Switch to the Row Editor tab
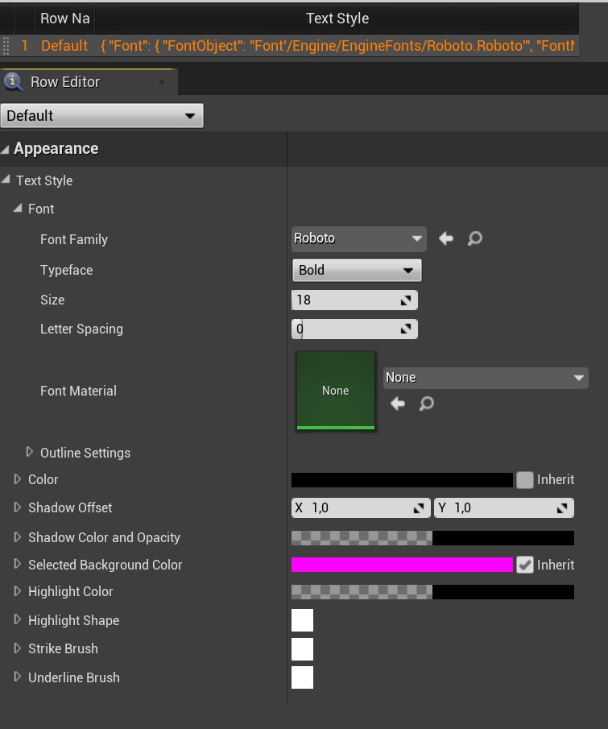Image resolution: width=608 pixels, height=729 pixels. 89,82
